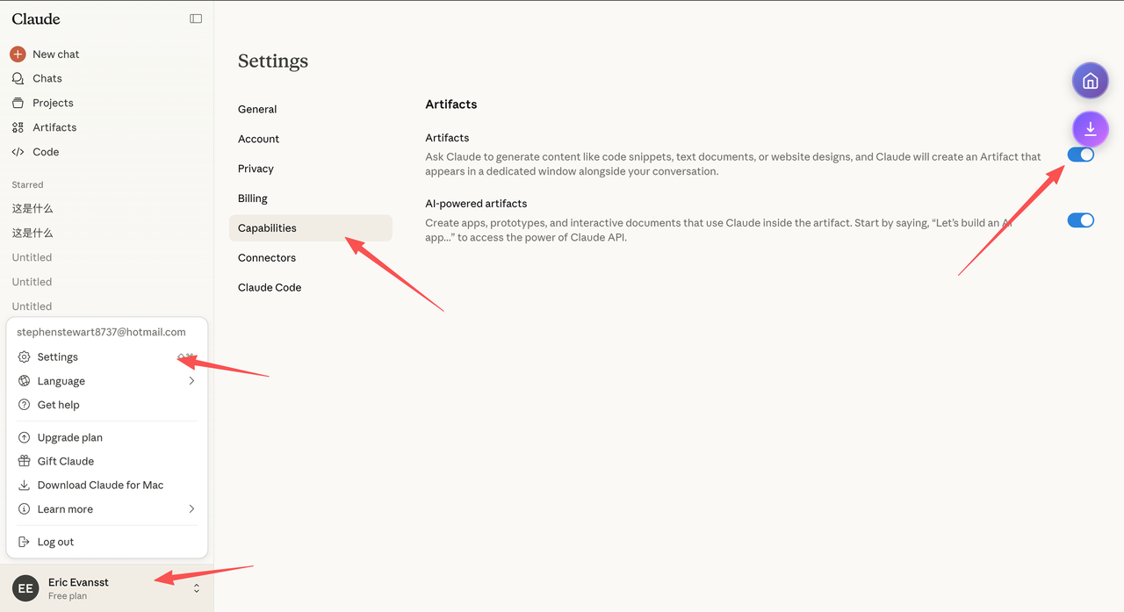Turn off AI-powered artifacts toggle
This screenshot has width=1124, height=612.
(1080, 220)
